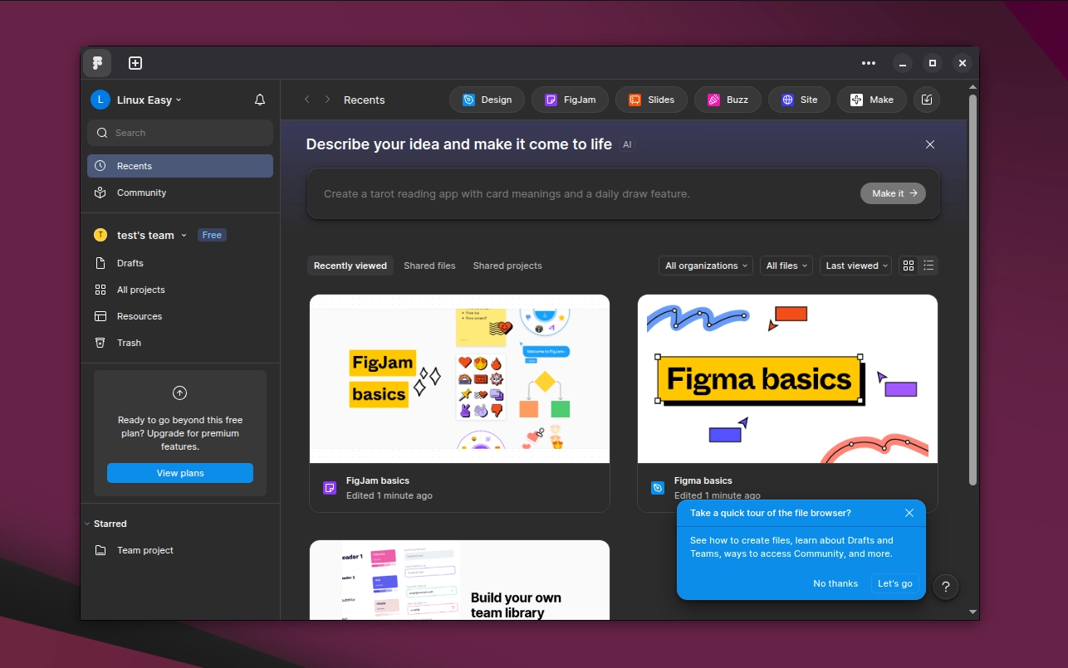The height and width of the screenshot is (668, 1068).
Task: Click the View plans button
Action: point(179,472)
